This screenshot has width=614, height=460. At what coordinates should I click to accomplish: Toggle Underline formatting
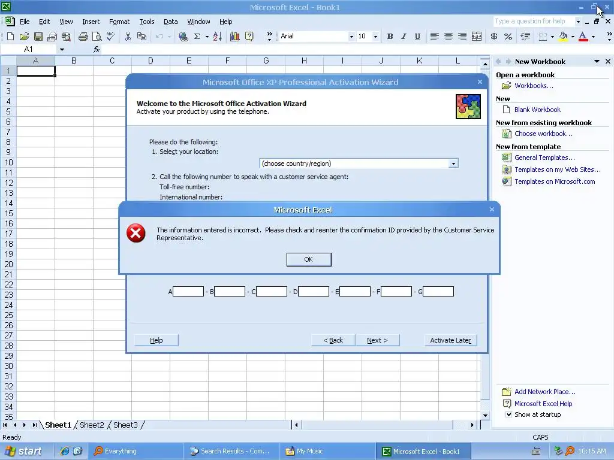pos(417,37)
